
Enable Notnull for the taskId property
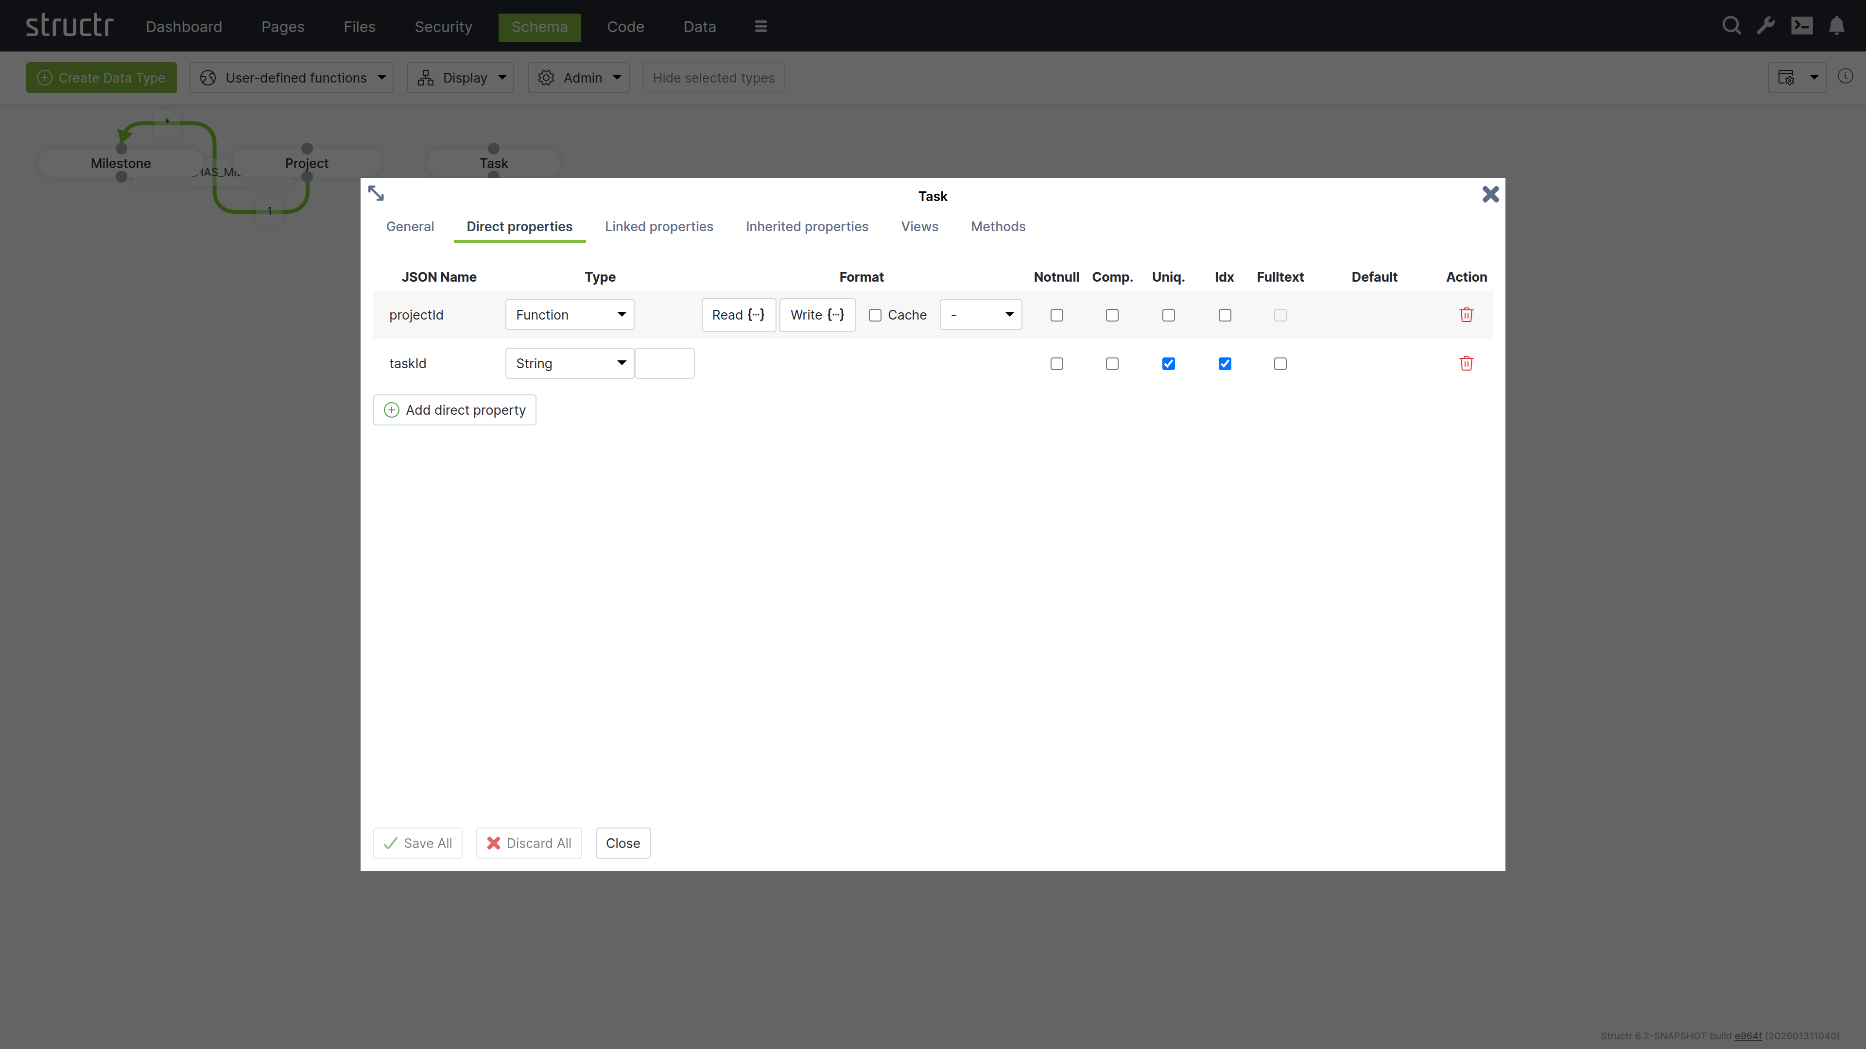coord(1056,363)
